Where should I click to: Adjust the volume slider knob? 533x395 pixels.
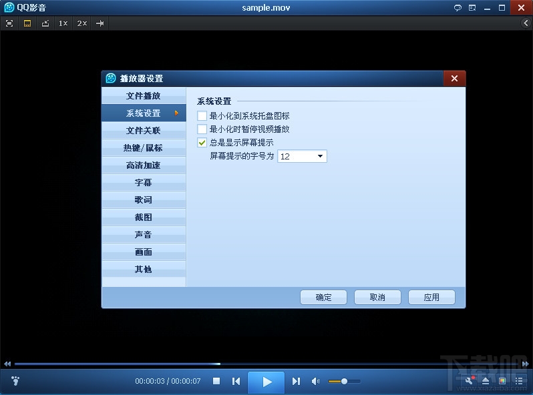344,382
